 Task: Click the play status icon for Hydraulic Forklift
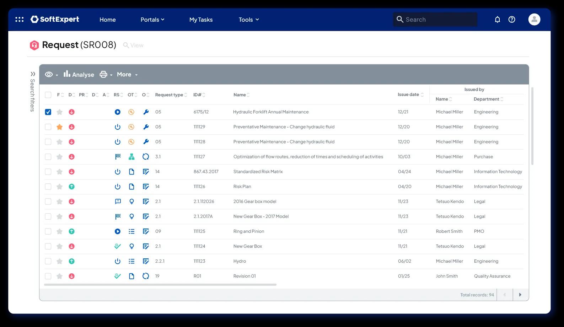pos(118,112)
